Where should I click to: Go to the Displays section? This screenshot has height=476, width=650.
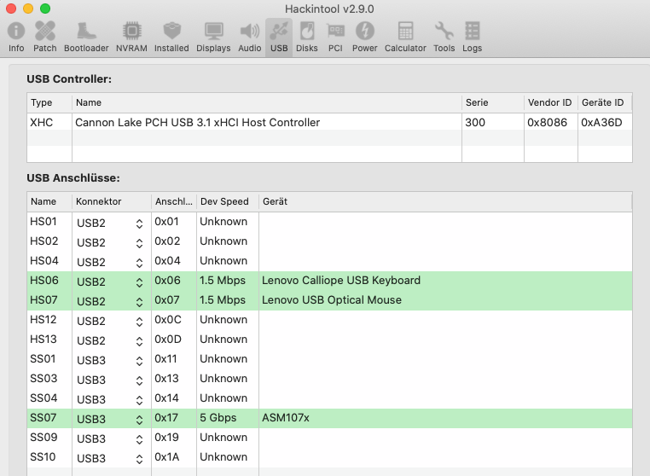[213, 37]
